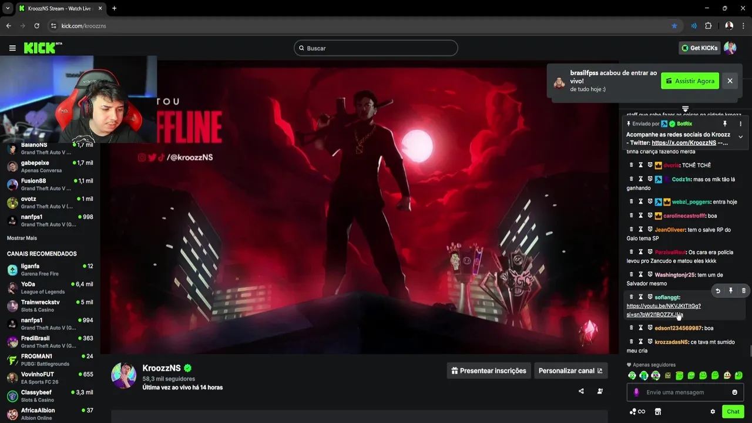The image size is (752, 423).
Task: Click username sofianggt in chat
Action: click(666, 297)
